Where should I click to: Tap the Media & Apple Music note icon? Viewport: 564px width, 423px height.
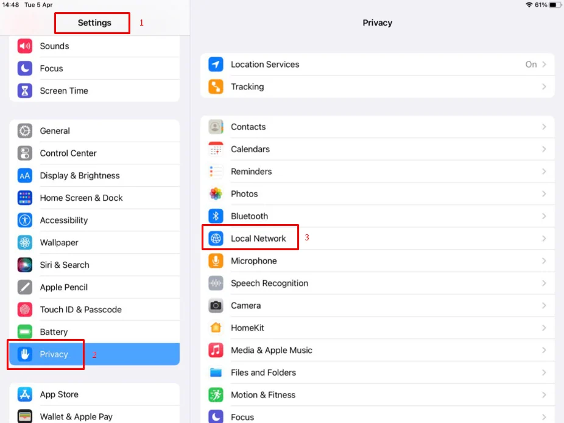tap(216, 350)
